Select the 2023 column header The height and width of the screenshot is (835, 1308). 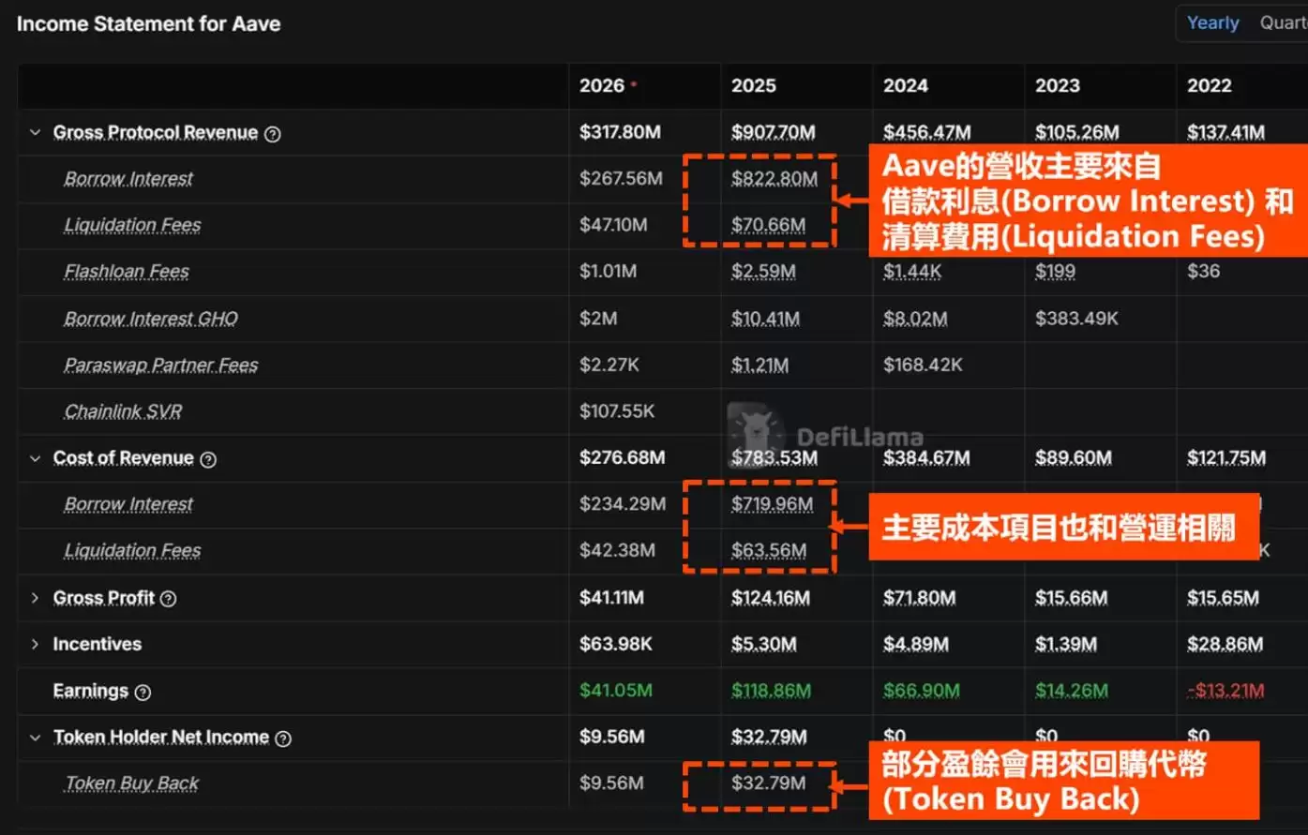pos(1058,85)
